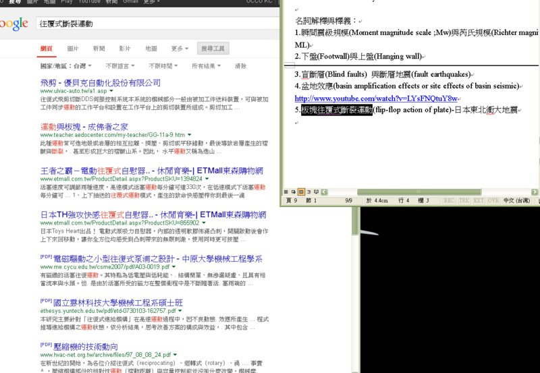The height and width of the screenshot is (373, 540).
Task: Click text 下盤(Footwall)與上盤(Hanging wall)
Action: click(361, 57)
